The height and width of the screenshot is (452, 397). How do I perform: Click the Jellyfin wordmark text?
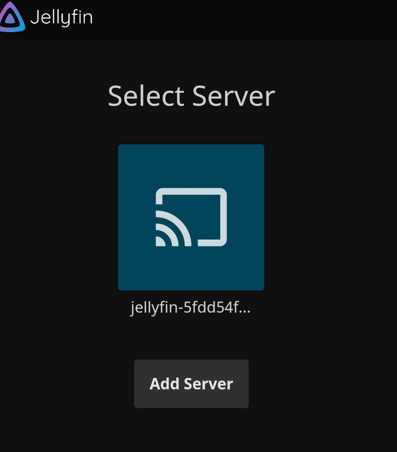pos(61,17)
